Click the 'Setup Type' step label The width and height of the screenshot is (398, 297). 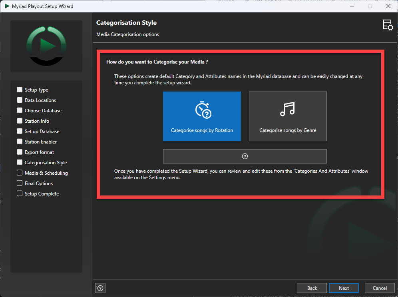point(36,90)
